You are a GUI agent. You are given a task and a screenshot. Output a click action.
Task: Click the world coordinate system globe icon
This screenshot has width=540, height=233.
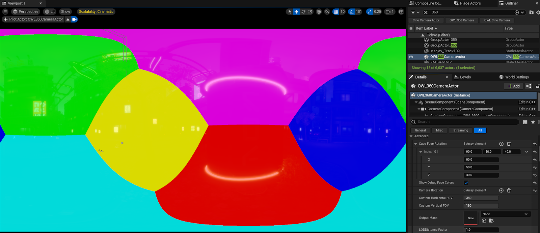[319, 11]
